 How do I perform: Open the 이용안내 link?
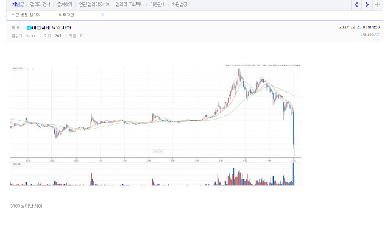157,4
